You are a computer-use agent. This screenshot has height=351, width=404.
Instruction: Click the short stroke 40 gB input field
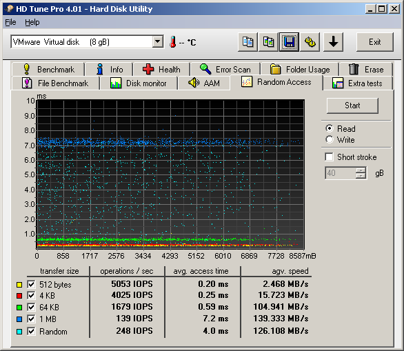[341, 173]
